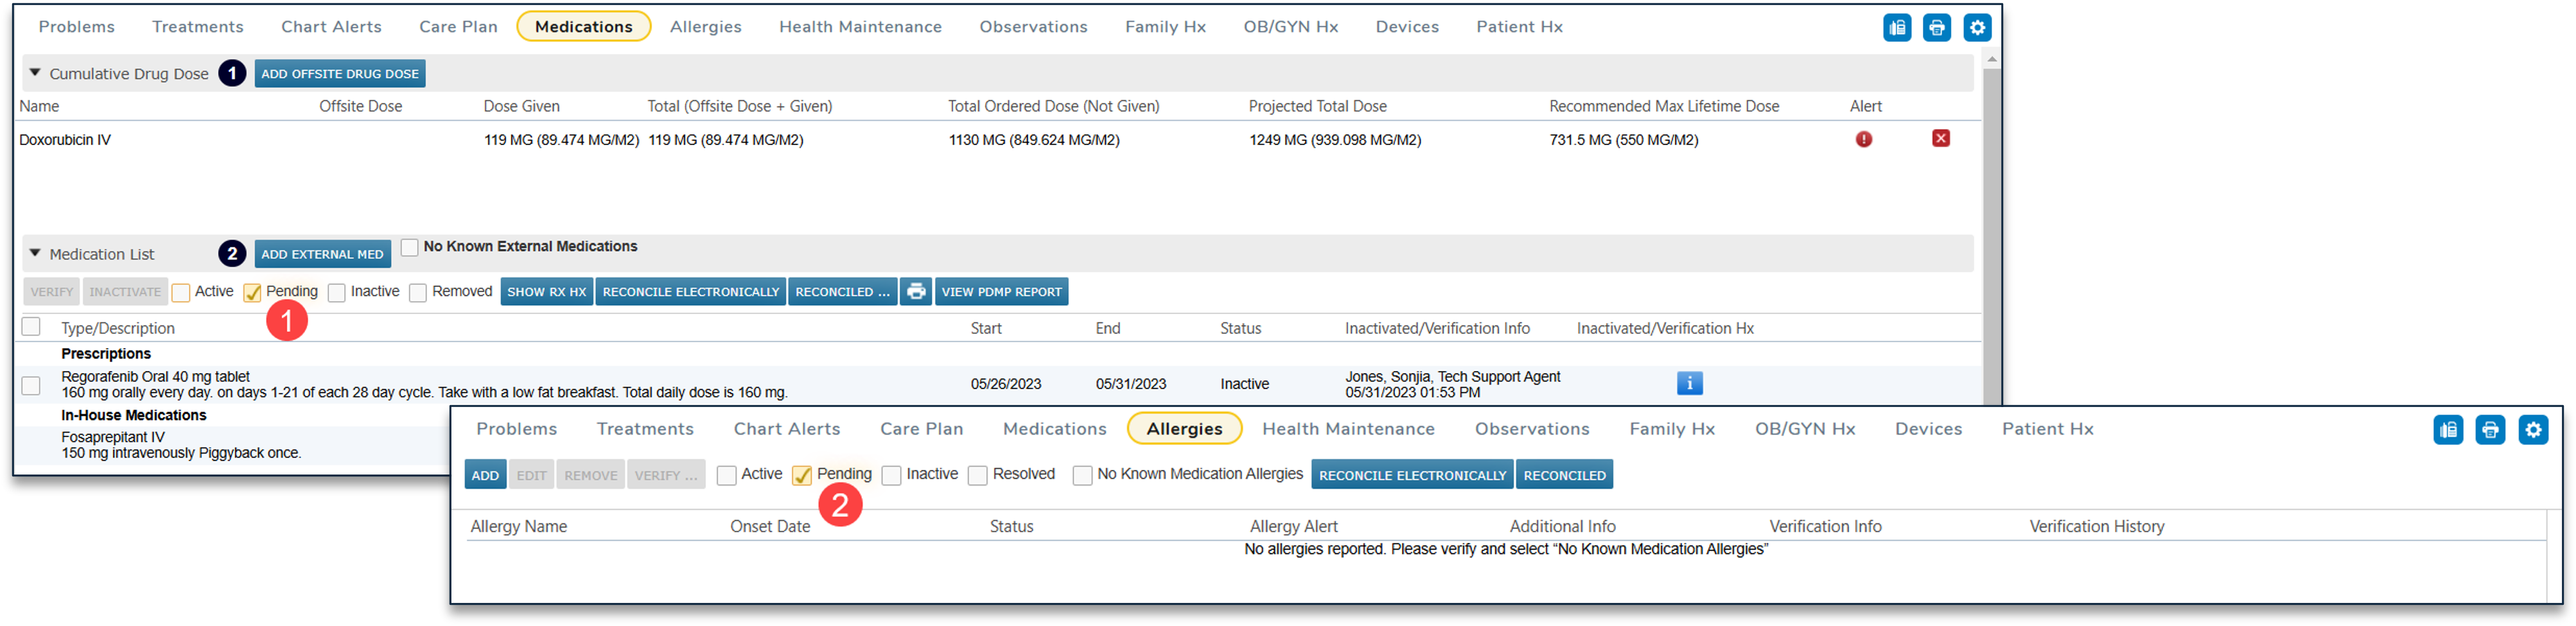The width and height of the screenshot is (2576, 626).
Task: Open settings gear in lower Allergies panel
Action: [2532, 430]
